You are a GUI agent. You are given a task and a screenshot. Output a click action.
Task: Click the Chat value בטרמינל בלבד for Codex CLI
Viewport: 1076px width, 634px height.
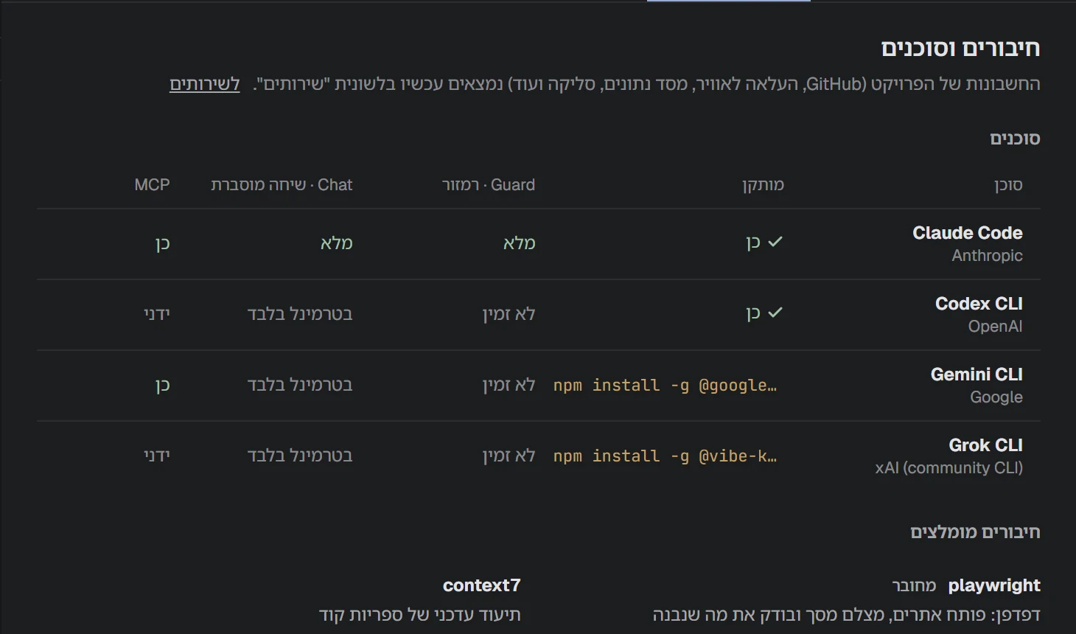300,314
